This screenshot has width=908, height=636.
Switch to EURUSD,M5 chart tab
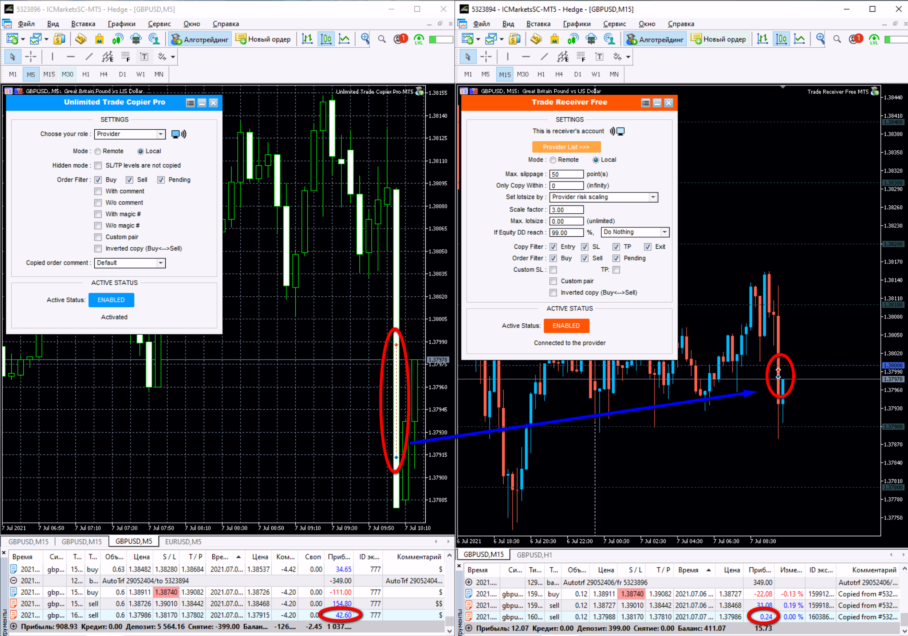click(x=183, y=541)
